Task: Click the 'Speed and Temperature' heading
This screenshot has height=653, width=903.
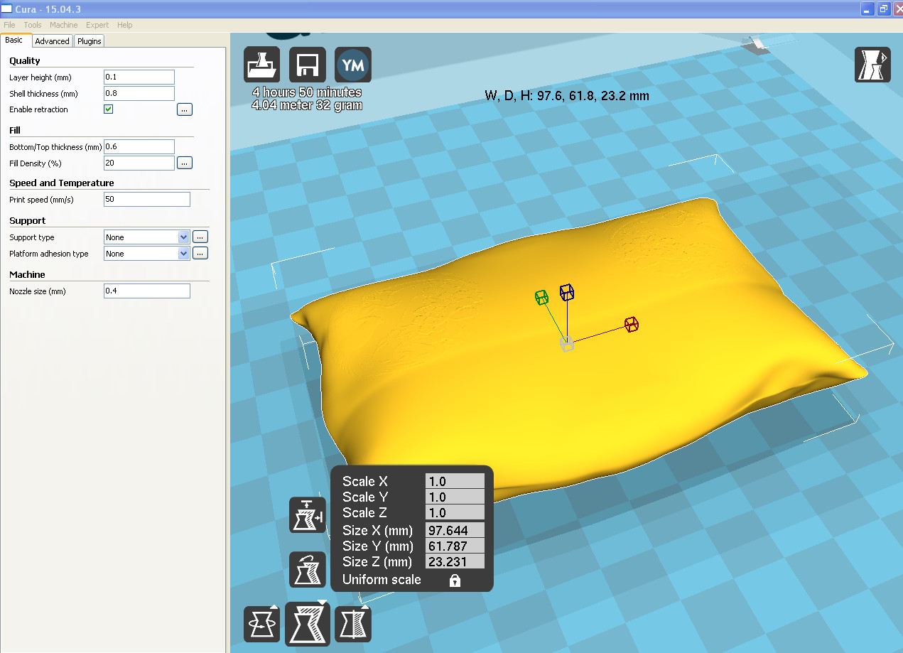Action: 62,183
